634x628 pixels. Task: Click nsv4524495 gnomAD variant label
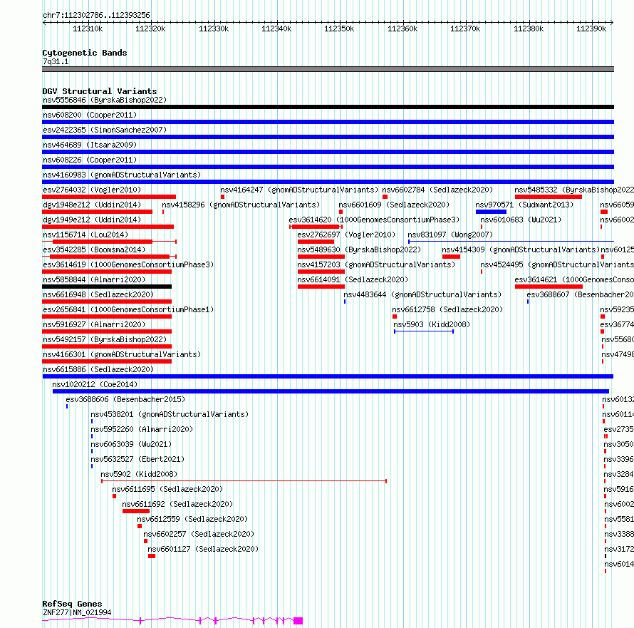557,264
